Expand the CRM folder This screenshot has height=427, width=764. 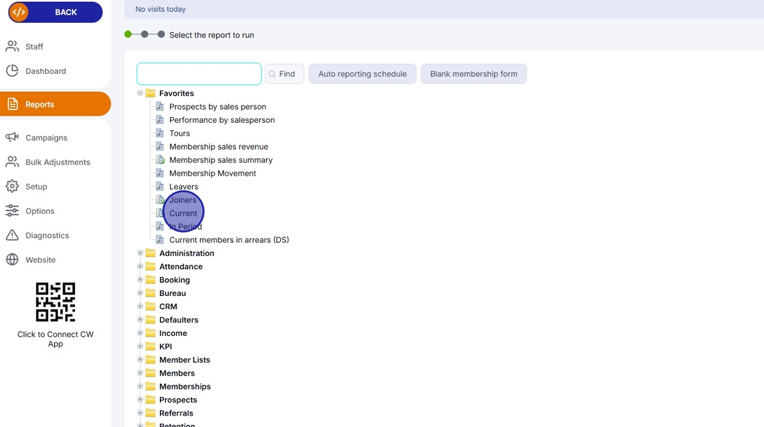coord(140,307)
